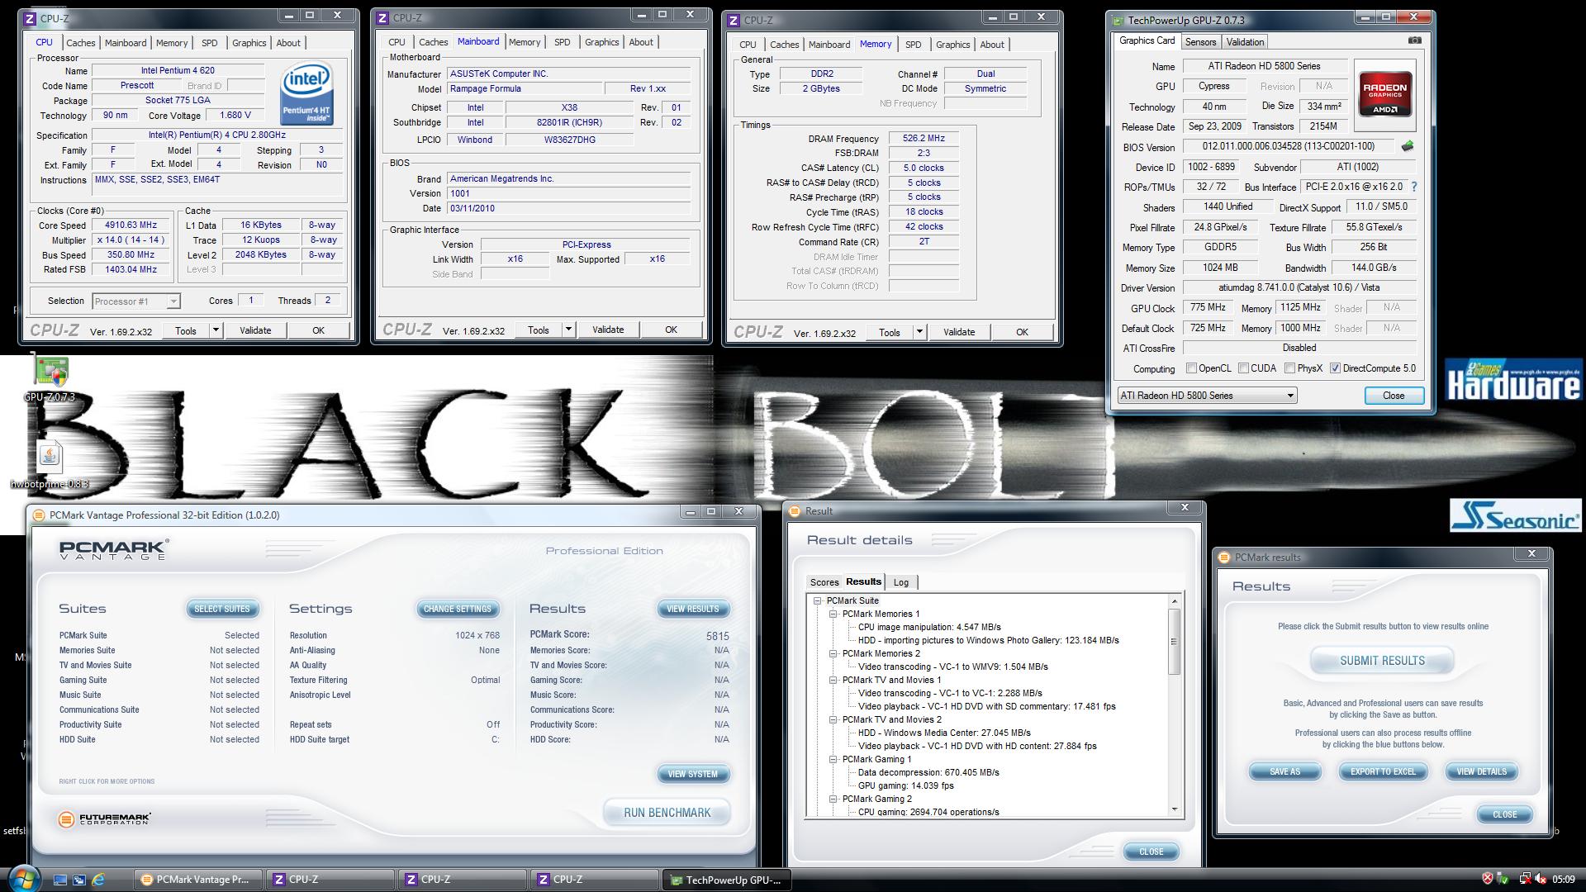The image size is (1586, 892).
Task: Click Show Desktop quick launch icon
Action: [x=59, y=880]
